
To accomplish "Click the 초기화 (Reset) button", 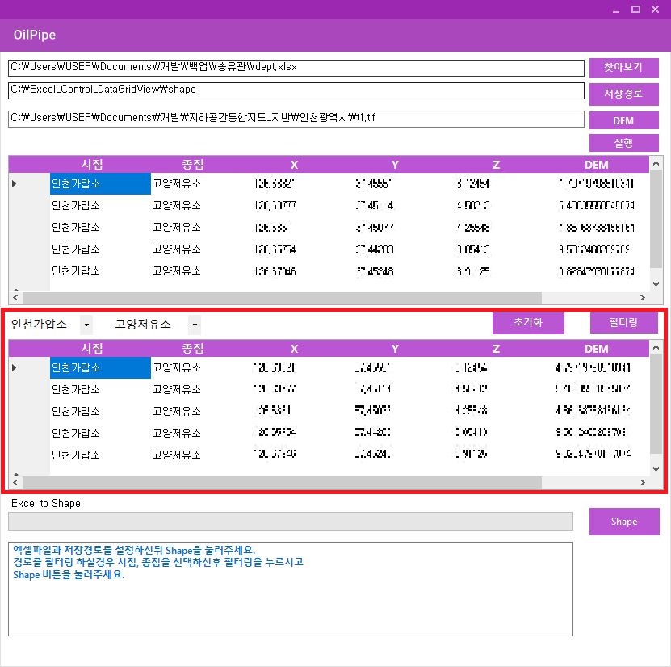I will point(528,322).
